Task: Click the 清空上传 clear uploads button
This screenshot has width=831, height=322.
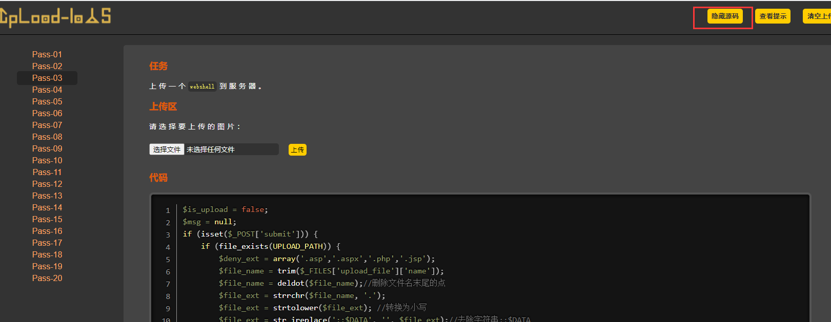Action: pyautogui.click(x=818, y=16)
